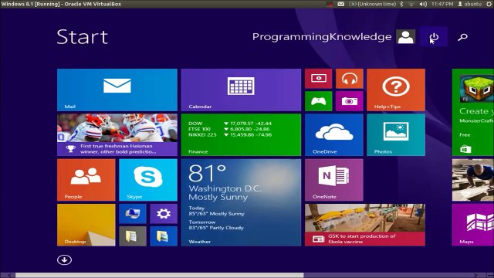Open the OneDrive tile
Viewport: 494px width, 278px height.
(x=334, y=135)
